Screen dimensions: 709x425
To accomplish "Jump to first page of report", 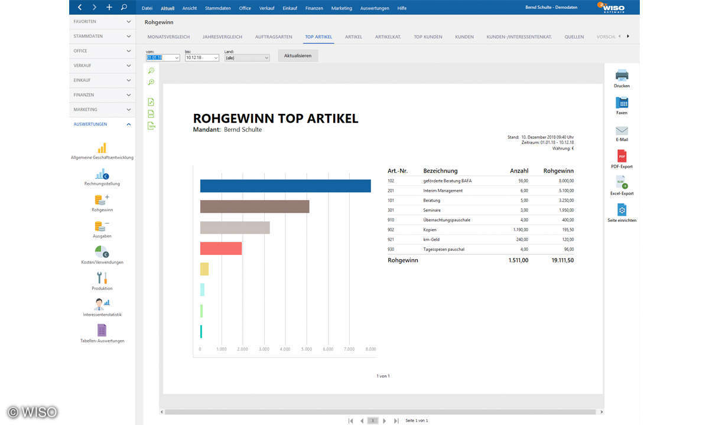I will 351,421.
